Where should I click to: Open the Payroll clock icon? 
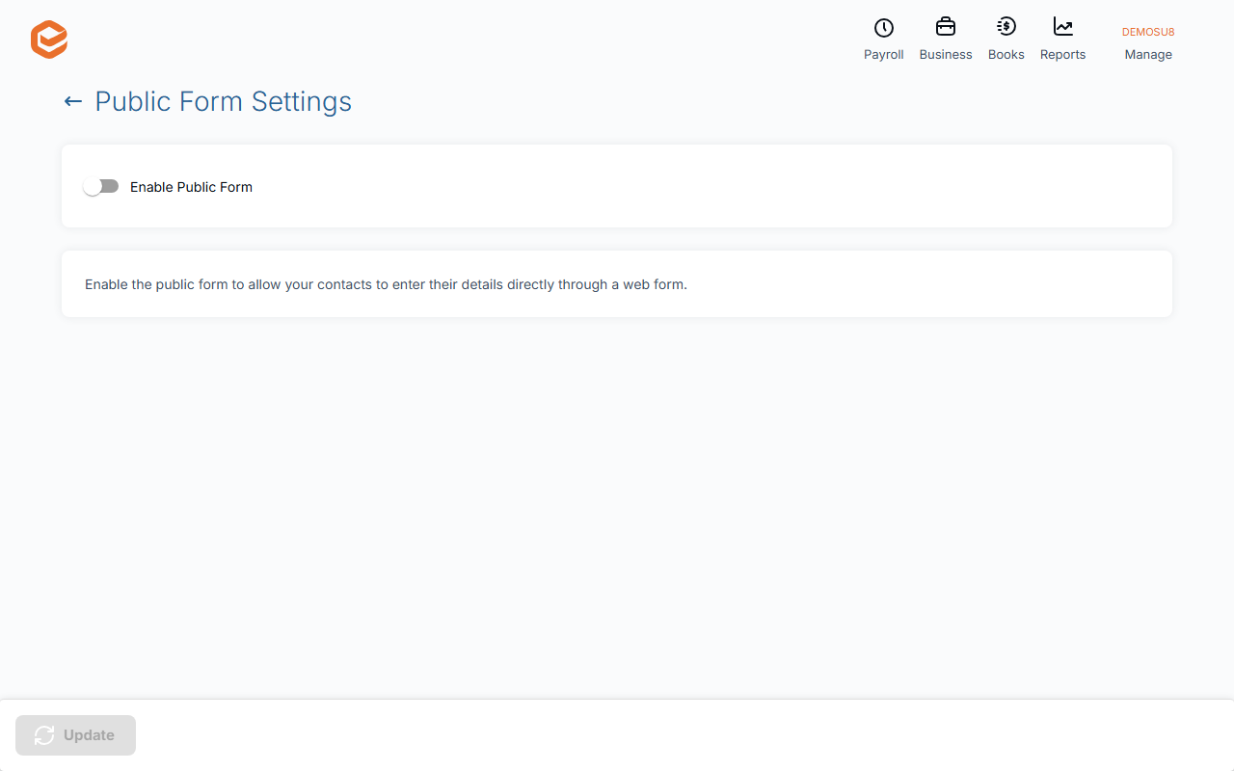883,28
